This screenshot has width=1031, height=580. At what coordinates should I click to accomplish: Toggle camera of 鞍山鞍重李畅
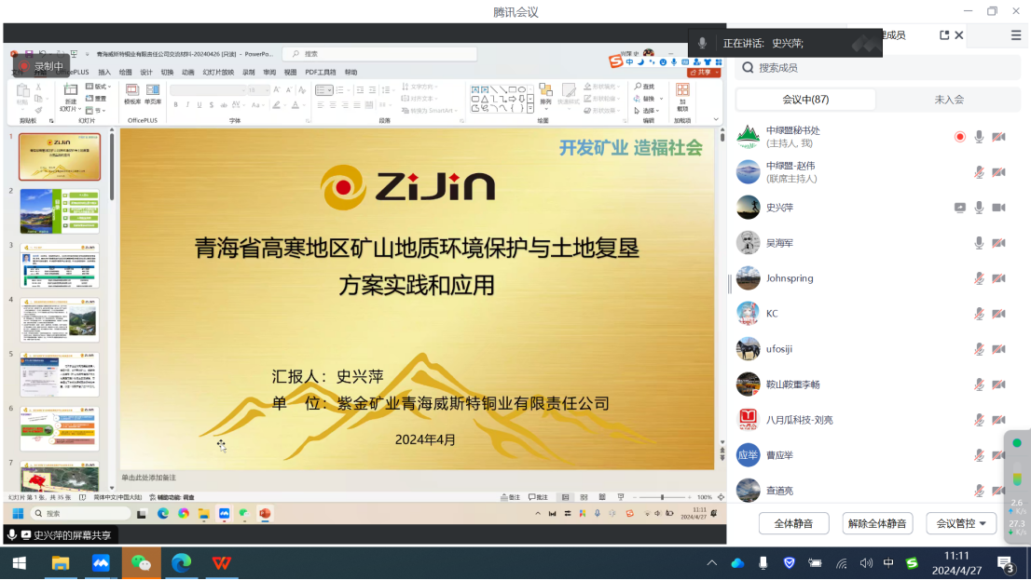point(998,384)
